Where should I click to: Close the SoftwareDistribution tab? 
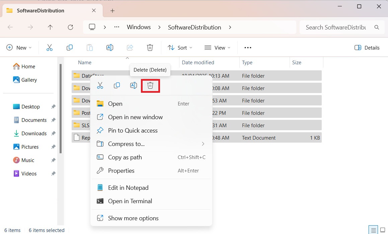click(x=94, y=10)
